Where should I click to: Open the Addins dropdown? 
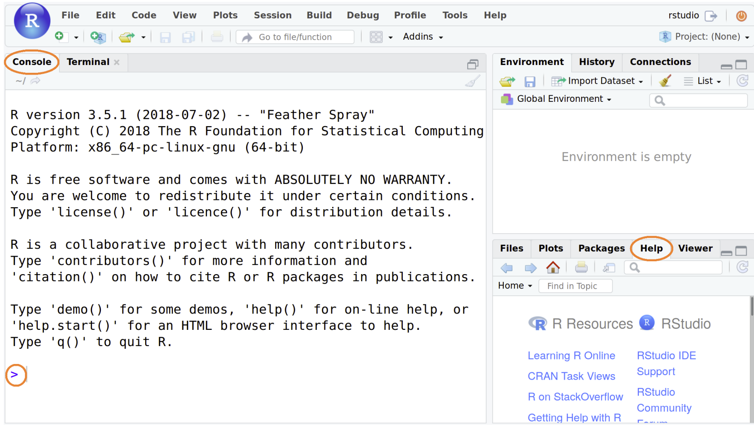423,36
